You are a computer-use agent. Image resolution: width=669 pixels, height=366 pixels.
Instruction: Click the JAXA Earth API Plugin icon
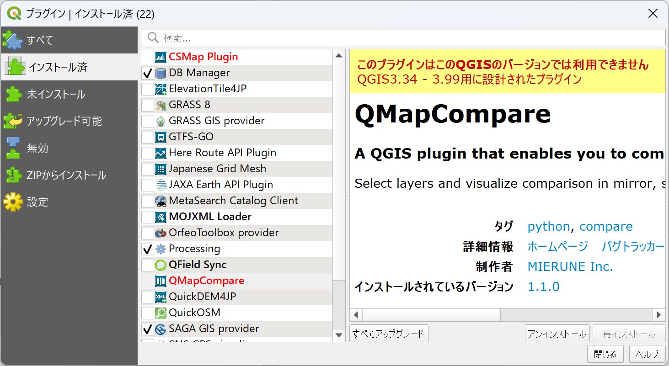click(x=161, y=185)
